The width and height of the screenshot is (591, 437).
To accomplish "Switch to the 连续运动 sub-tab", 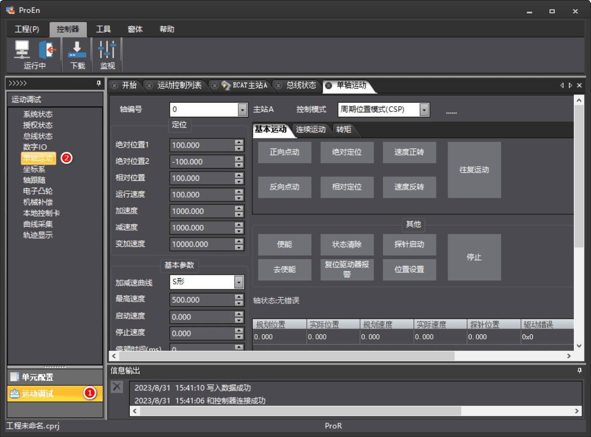I will click(x=311, y=130).
